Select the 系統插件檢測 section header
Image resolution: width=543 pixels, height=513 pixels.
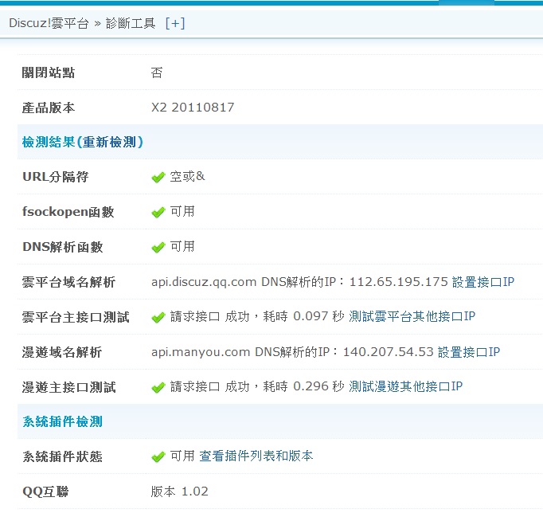(x=62, y=421)
